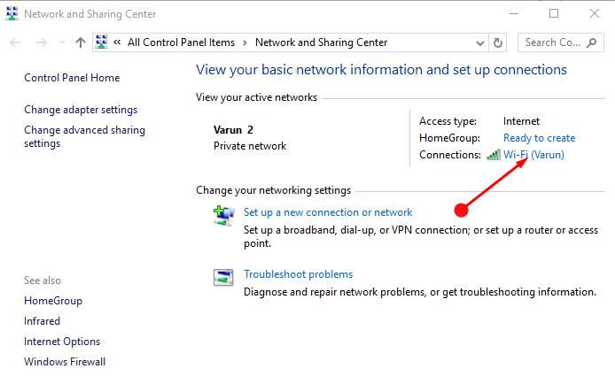
Task: Click the Wi-Fi signal strength icon
Action: [494, 155]
